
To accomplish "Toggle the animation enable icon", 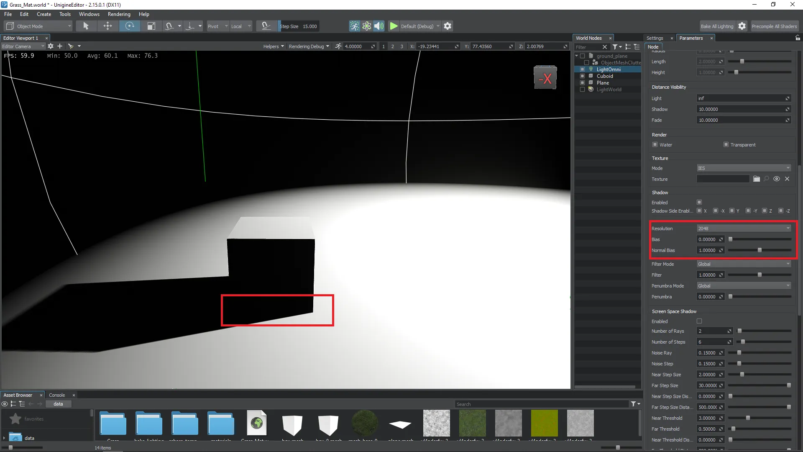I will coord(355,26).
